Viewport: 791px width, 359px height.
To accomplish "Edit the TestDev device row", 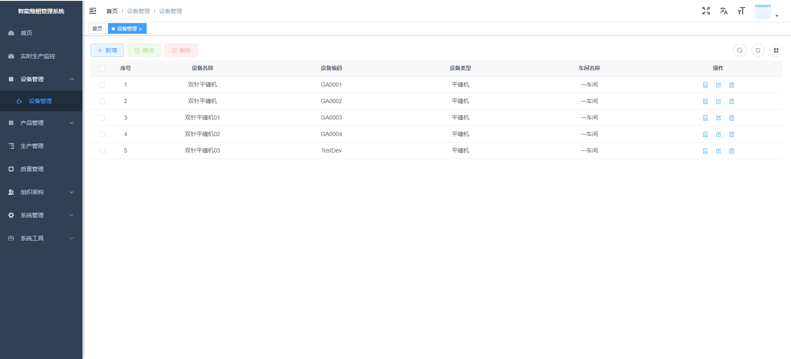I will click(x=718, y=151).
